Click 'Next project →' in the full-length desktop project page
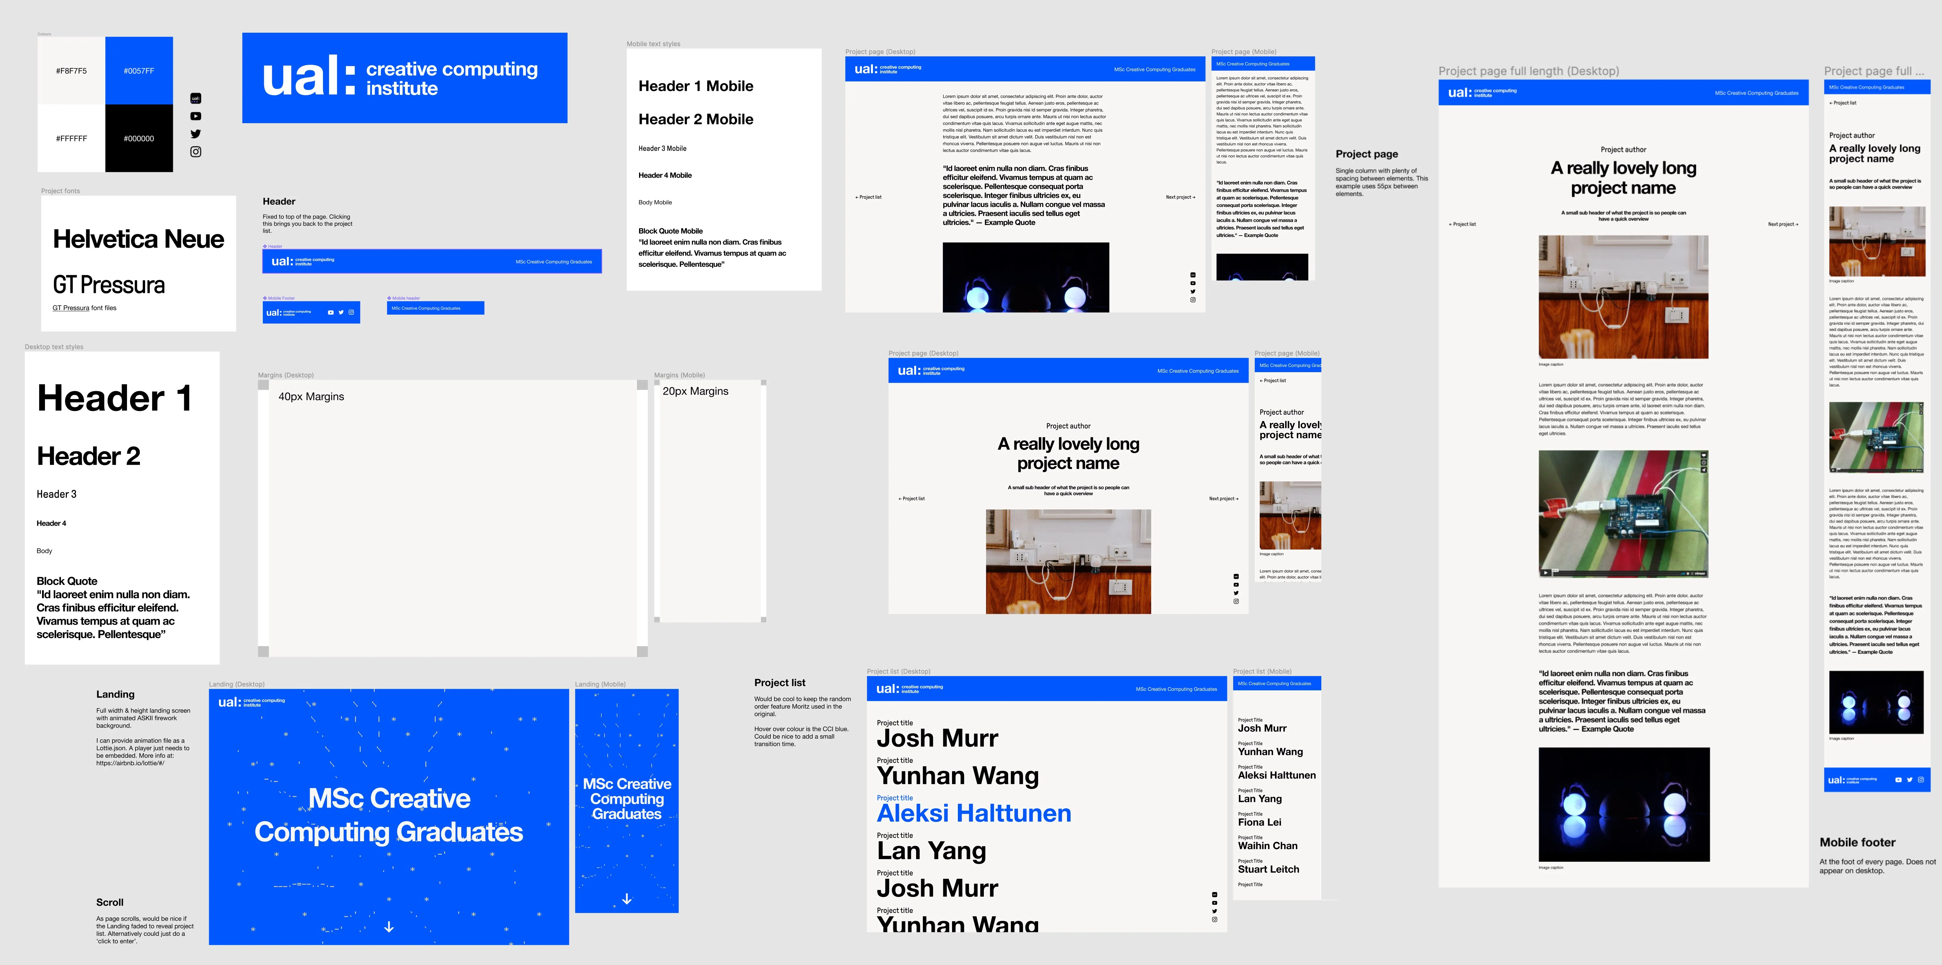 tap(1783, 224)
